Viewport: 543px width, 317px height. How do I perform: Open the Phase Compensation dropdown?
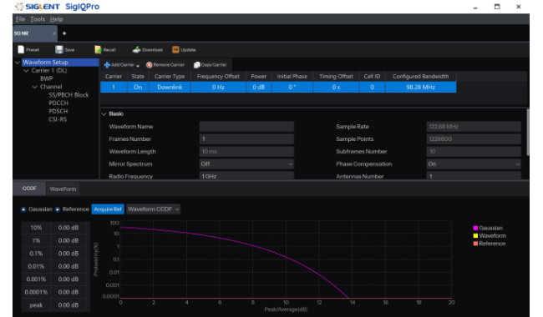tap(474, 164)
